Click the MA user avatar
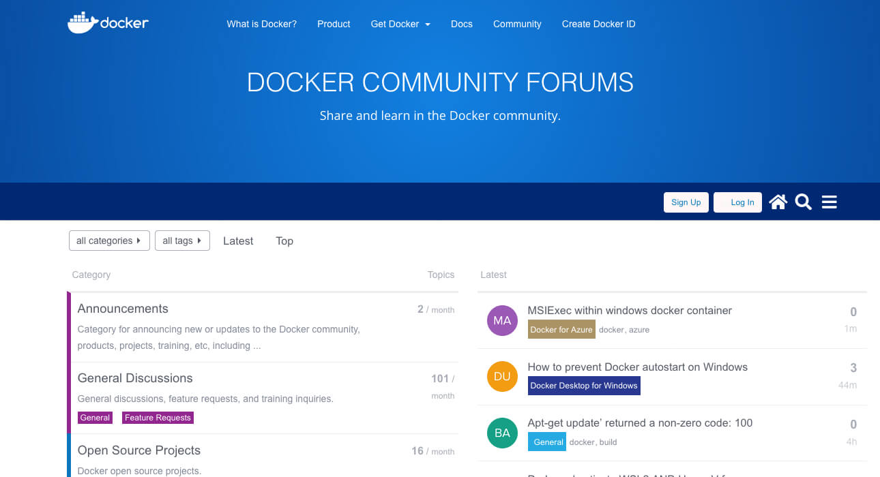This screenshot has height=477, width=880. [x=502, y=320]
